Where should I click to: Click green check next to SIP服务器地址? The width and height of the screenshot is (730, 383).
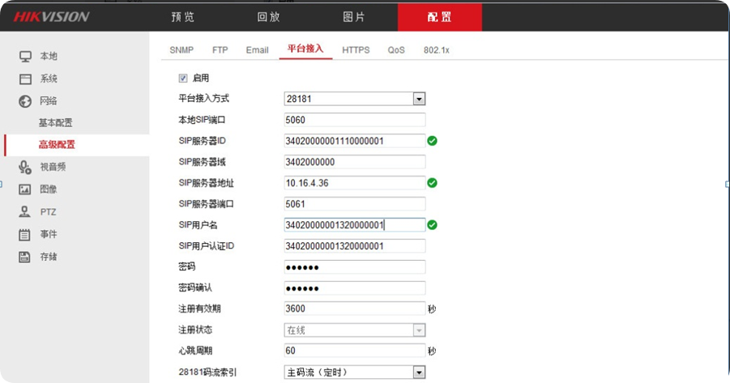pyautogui.click(x=432, y=183)
